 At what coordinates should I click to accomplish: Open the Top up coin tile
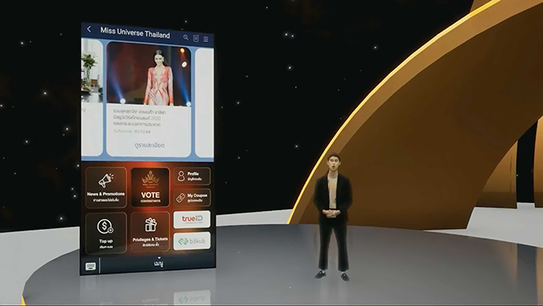pyautogui.click(x=106, y=232)
